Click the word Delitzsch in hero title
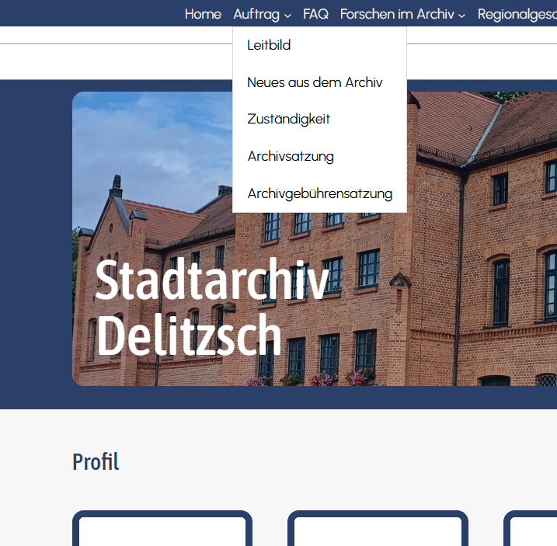Viewport: 557px width, 546px height. click(x=189, y=337)
